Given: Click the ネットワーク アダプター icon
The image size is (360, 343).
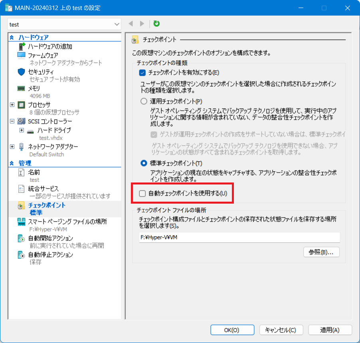Looking at the screenshot, I should tap(21, 147).
